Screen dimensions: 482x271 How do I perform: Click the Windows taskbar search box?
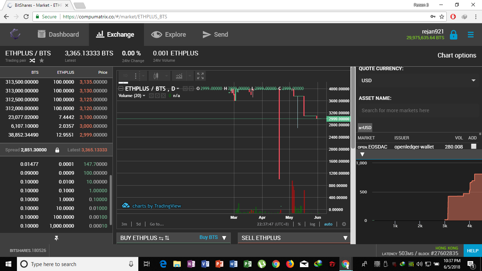[77, 264]
